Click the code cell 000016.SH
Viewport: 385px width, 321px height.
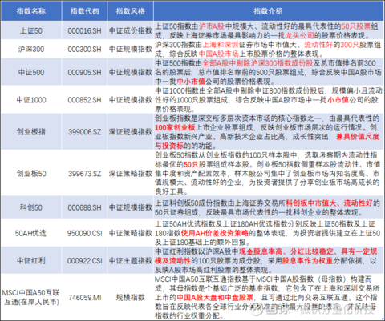(85, 30)
